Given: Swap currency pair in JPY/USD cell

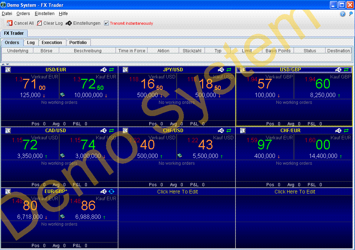Looking at the screenshot, I should tap(229, 70).
